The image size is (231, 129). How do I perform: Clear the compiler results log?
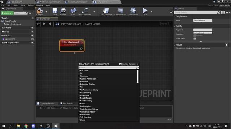169,120
